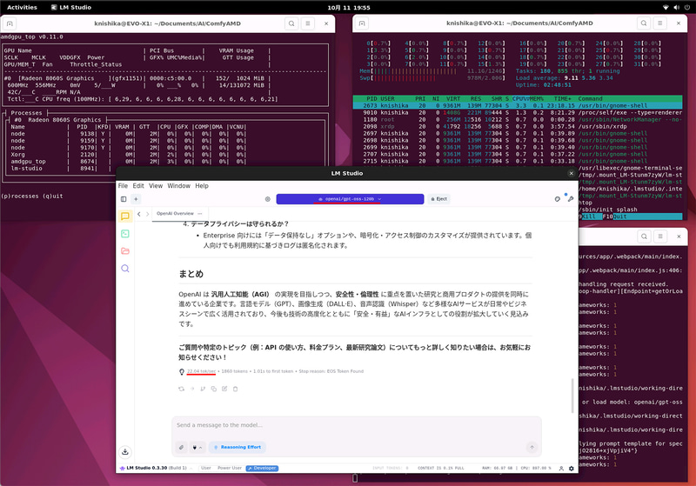The height and width of the screenshot is (486, 696).
Task: Open the My Models folder sidebar icon
Action: coord(125,251)
